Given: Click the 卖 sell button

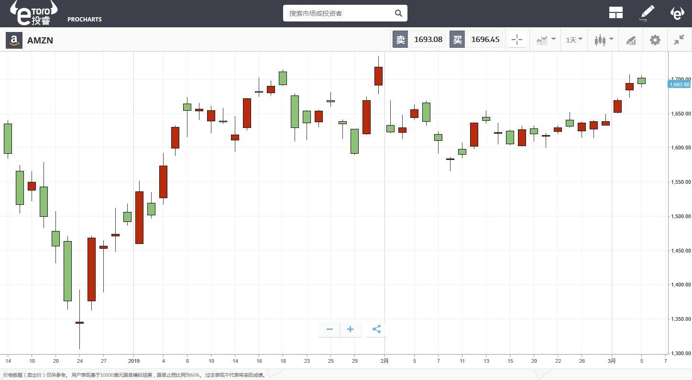Looking at the screenshot, I should pyautogui.click(x=401, y=40).
